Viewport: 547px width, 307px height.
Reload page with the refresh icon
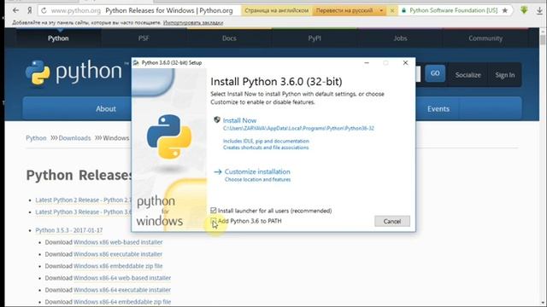tap(44, 11)
